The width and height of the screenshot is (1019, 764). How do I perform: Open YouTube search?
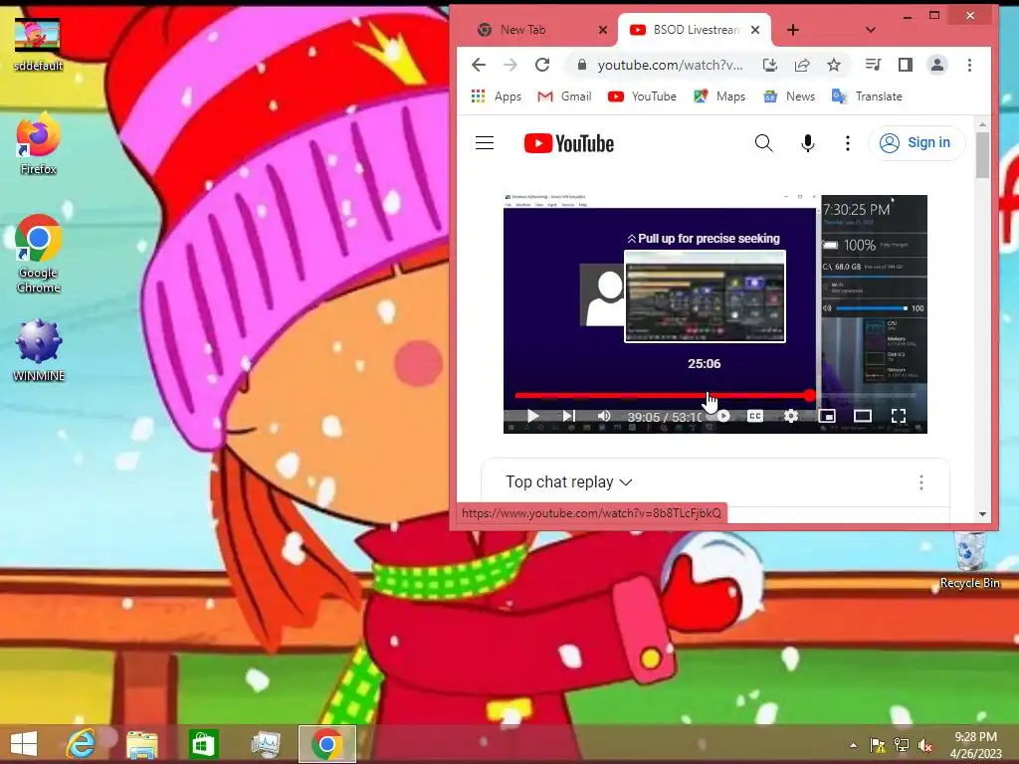click(764, 143)
